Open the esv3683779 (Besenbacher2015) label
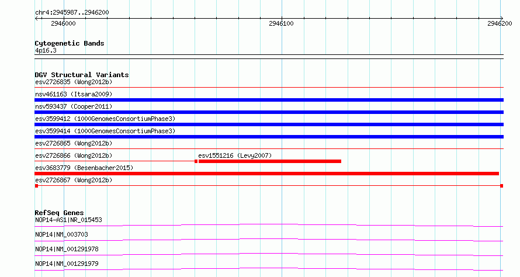 pyautogui.click(x=84, y=168)
